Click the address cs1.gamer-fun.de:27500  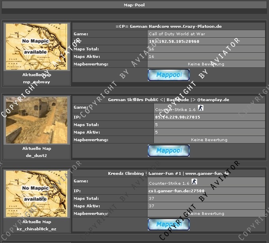click(x=176, y=191)
